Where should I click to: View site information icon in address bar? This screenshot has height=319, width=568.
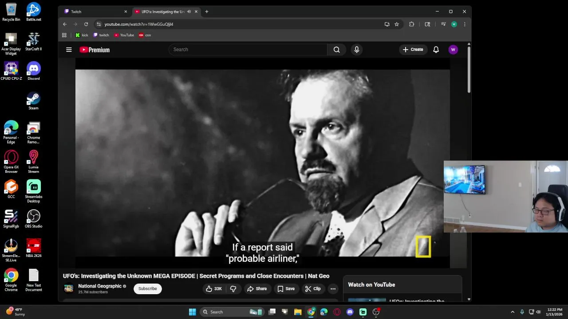(99, 24)
